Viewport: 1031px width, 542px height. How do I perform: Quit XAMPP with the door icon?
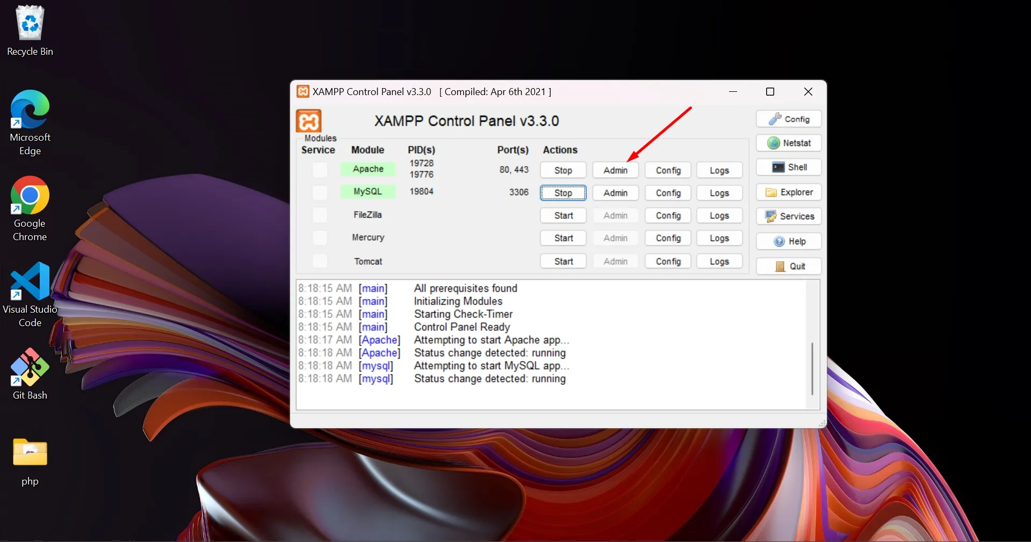789,266
